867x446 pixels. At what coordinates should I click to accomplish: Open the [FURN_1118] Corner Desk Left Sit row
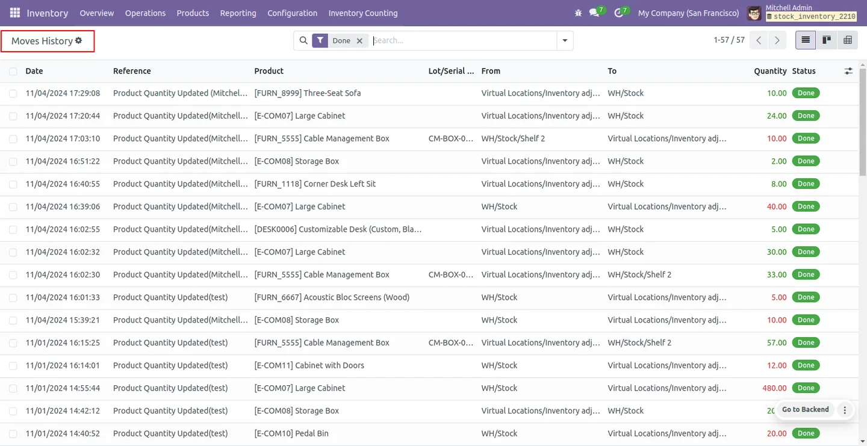pyautogui.click(x=315, y=184)
